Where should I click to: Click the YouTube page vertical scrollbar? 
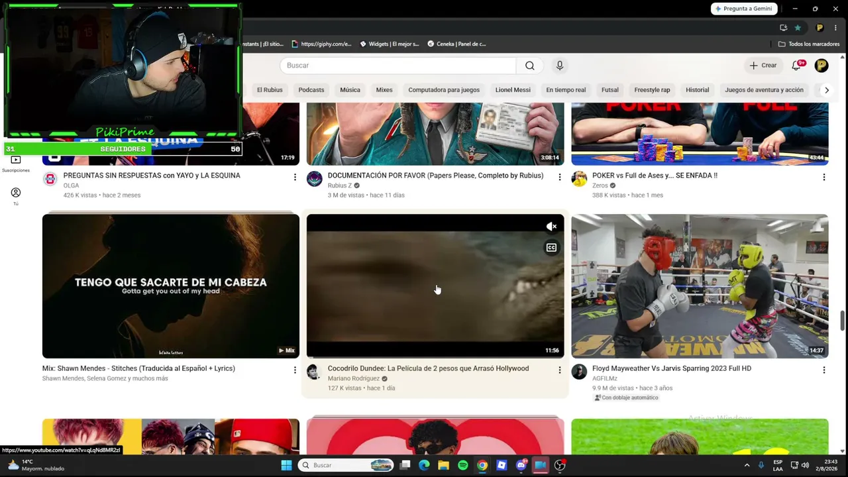point(843,319)
